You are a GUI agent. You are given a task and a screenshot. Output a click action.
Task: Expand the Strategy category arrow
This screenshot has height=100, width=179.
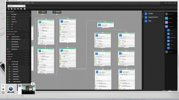click(176, 22)
